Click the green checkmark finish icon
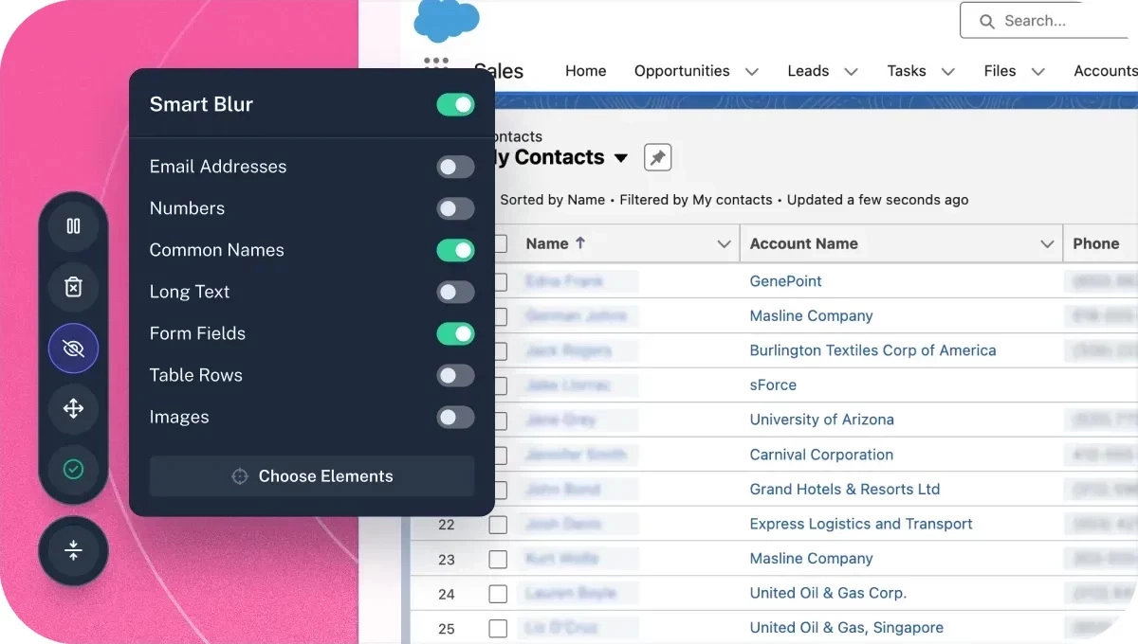The height and width of the screenshot is (644, 1138). point(73,469)
